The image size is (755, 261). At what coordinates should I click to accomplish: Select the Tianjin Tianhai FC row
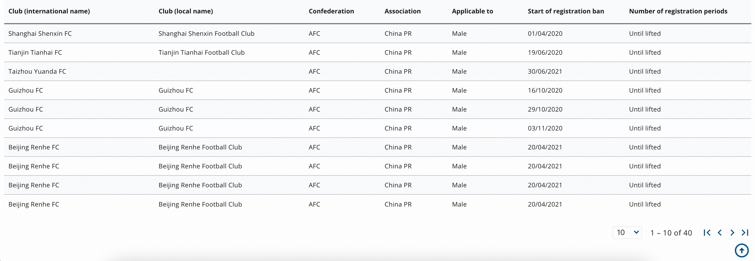[377, 52]
